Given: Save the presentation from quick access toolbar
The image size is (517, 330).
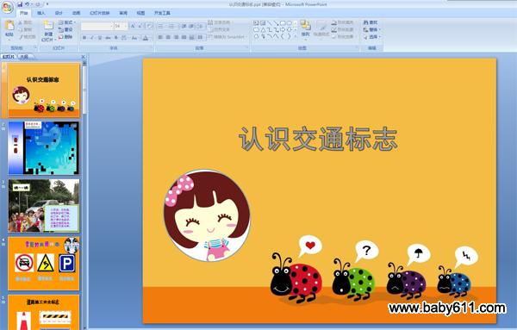Looking at the screenshot, I should [x=20, y=4].
